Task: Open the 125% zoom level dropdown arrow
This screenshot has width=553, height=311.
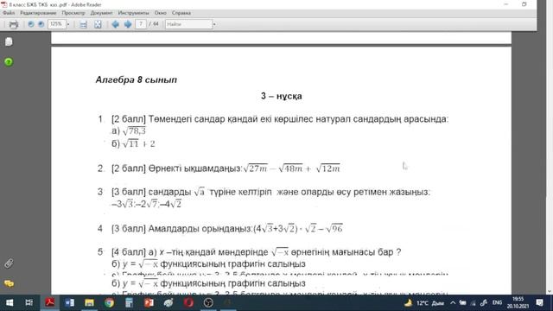Action: [68, 24]
